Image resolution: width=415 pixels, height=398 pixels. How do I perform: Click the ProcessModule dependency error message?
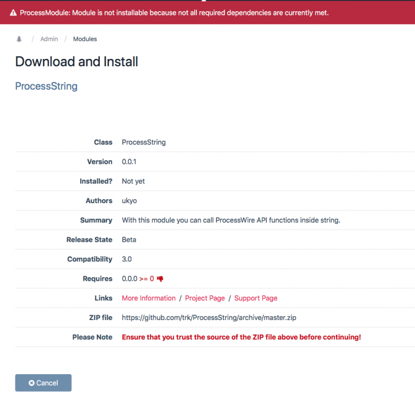coord(174,13)
